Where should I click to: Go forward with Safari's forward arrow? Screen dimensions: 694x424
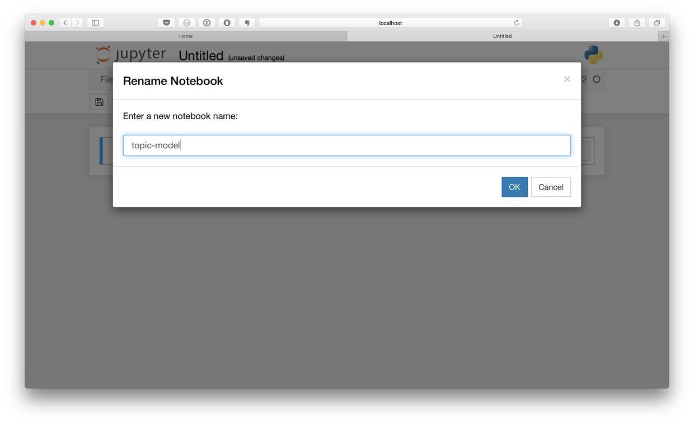[78, 23]
